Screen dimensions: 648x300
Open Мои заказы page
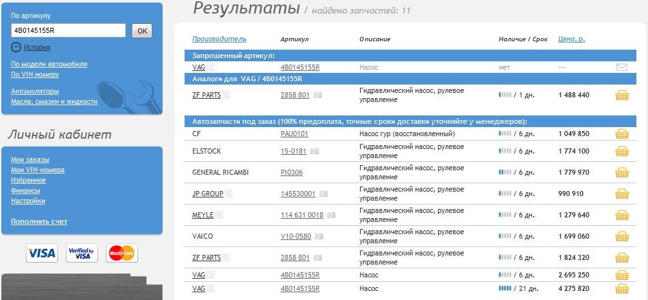point(30,159)
